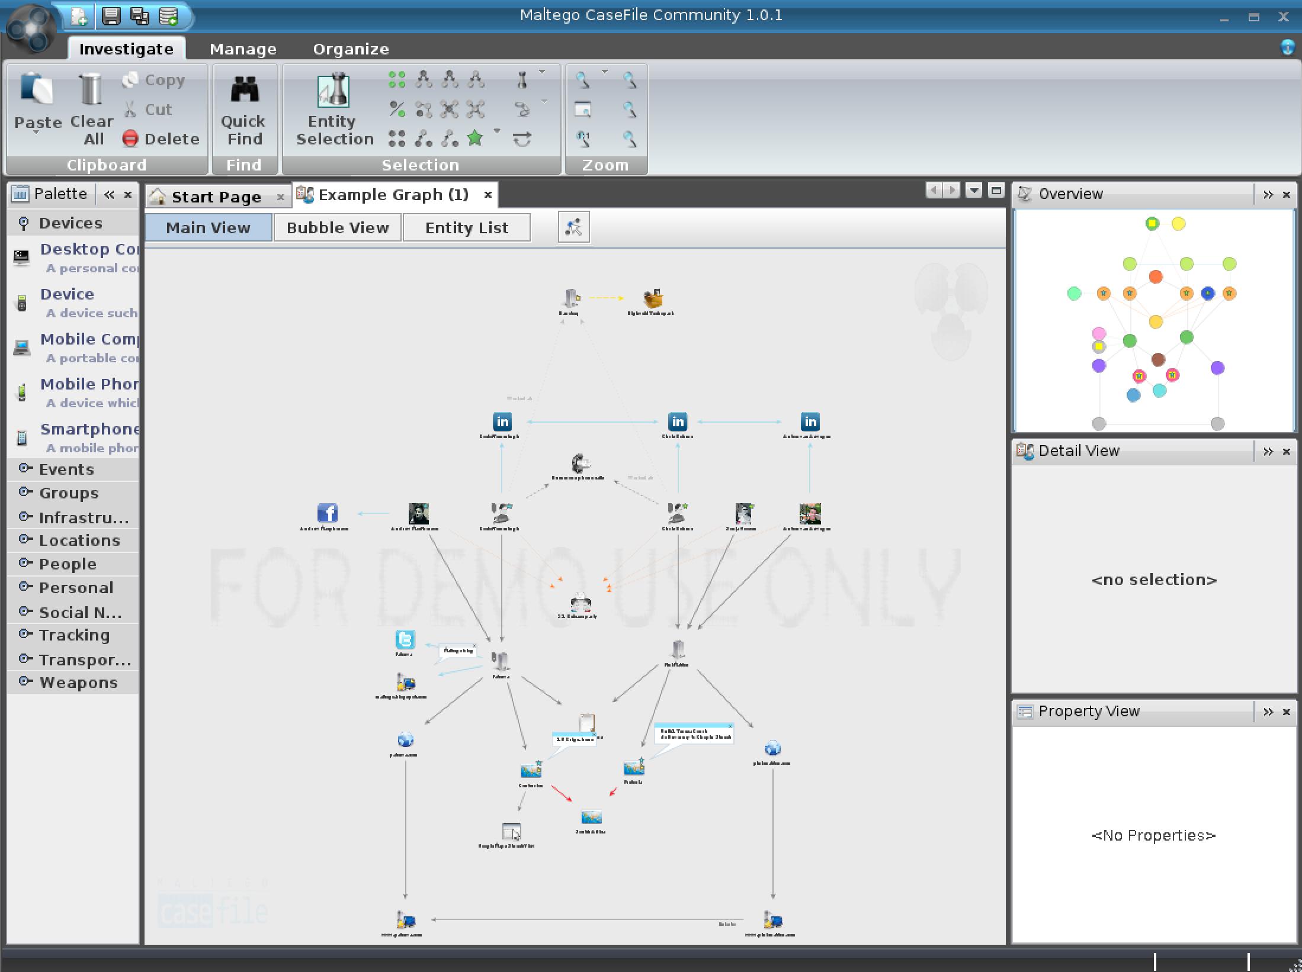Click the Facebook entity in the graph
The image size is (1302, 972).
[x=327, y=513]
